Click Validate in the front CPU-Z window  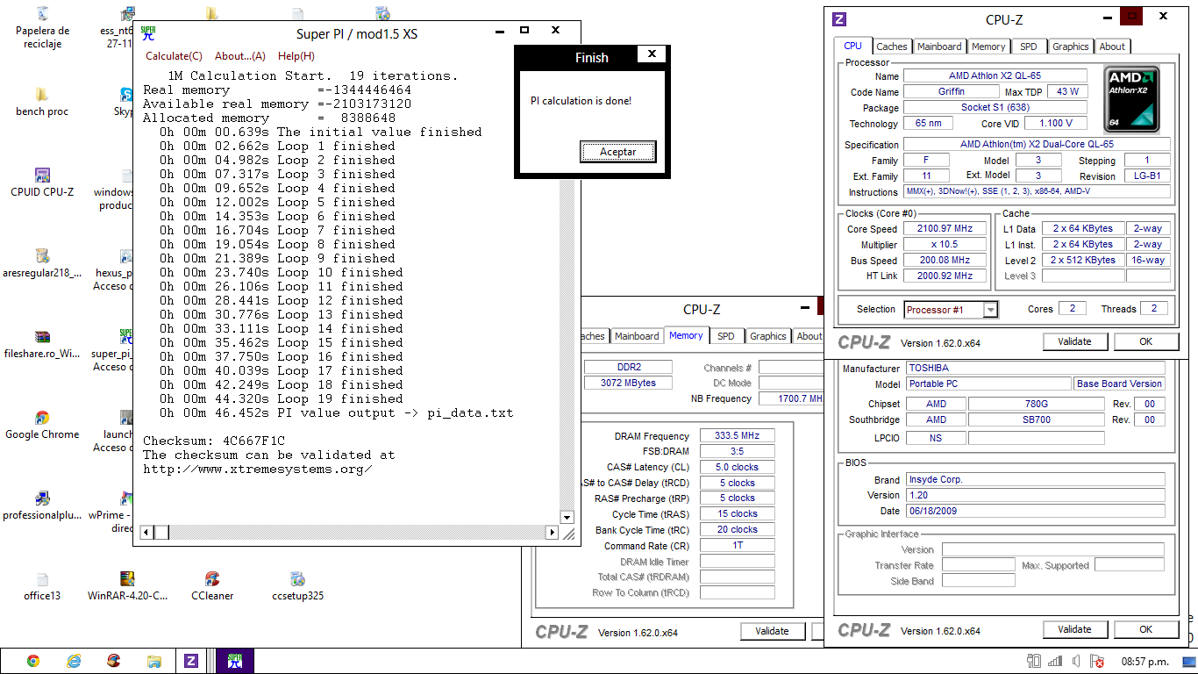1074,341
